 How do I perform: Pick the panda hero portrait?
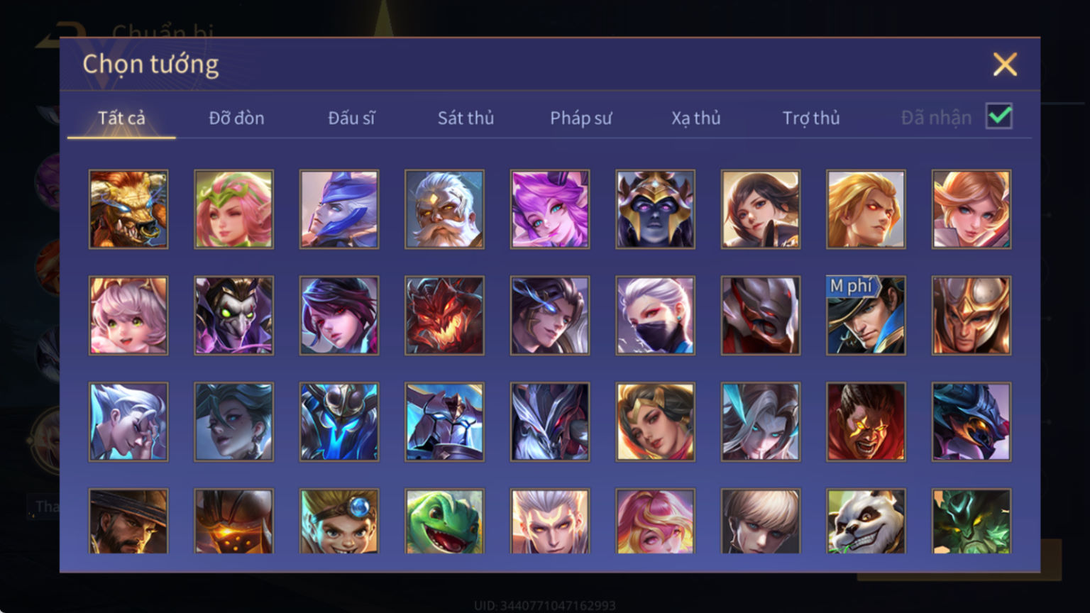[866, 521]
